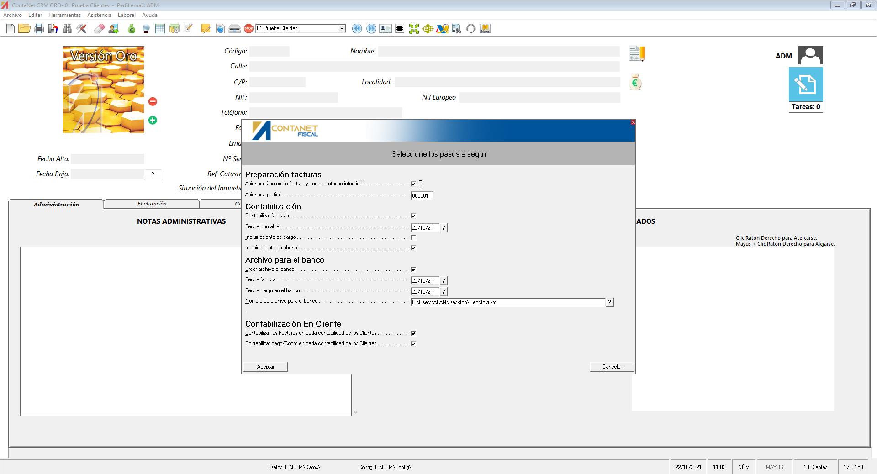The width and height of the screenshot is (877, 474).
Task: Browse for Nombre de archivo para el banco
Action: [610, 302]
